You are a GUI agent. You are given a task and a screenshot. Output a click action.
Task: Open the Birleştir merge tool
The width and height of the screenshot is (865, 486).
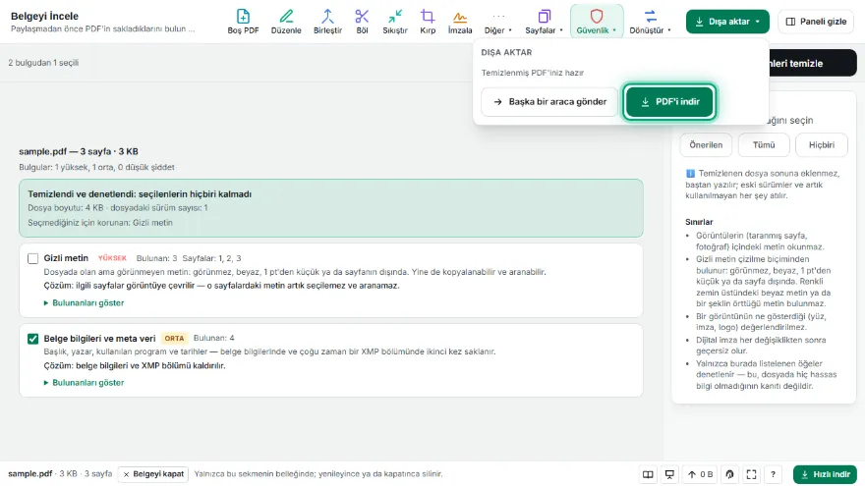[327, 22]
